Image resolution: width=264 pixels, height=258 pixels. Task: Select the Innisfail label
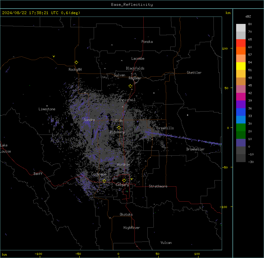pos(127,100)
